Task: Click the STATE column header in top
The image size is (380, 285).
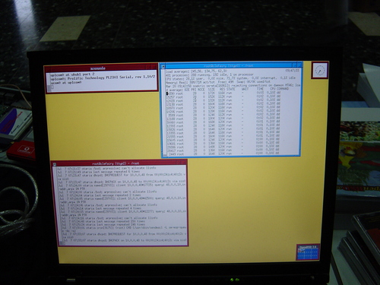Action: click(x=231, y=89)
